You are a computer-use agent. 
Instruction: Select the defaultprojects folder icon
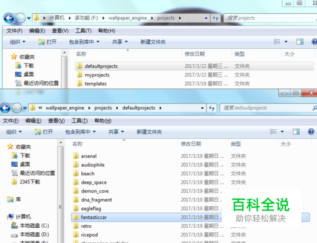79,66
